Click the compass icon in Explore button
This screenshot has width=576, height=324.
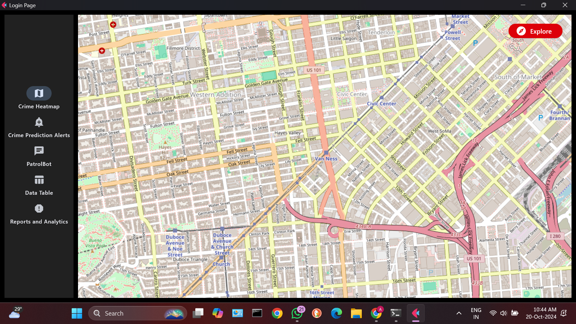(x=521, y=31)
